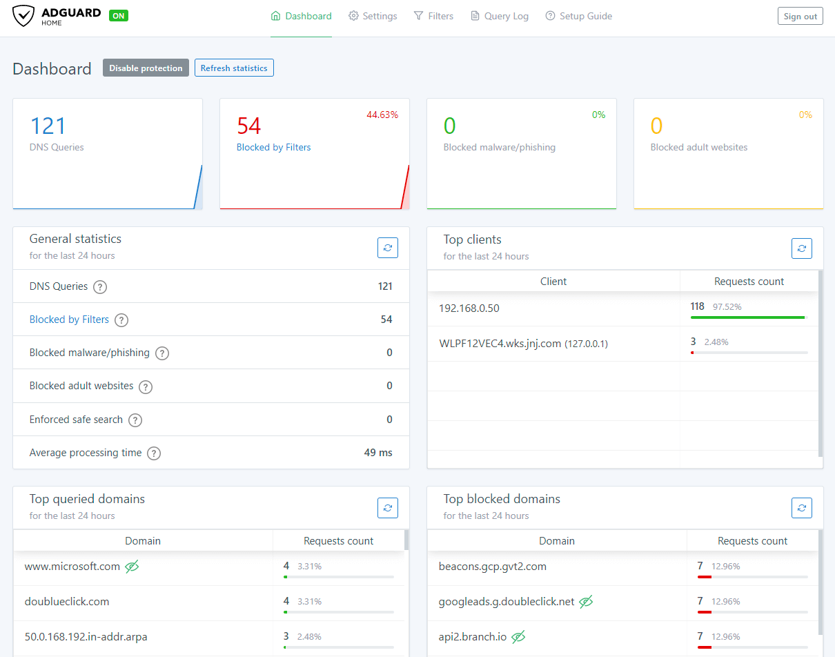
Task: Click help icon beside Blocked malware/phishing
Action: pyautogui.click(x=162, y=353)
